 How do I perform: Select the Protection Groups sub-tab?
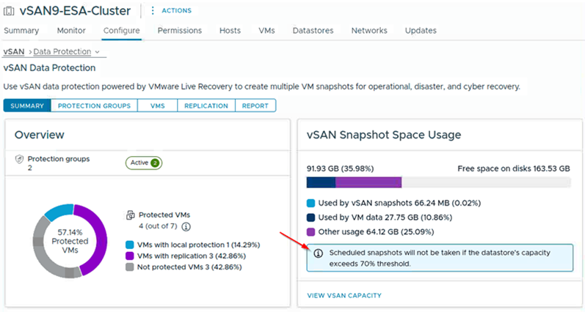coord(94,105)
